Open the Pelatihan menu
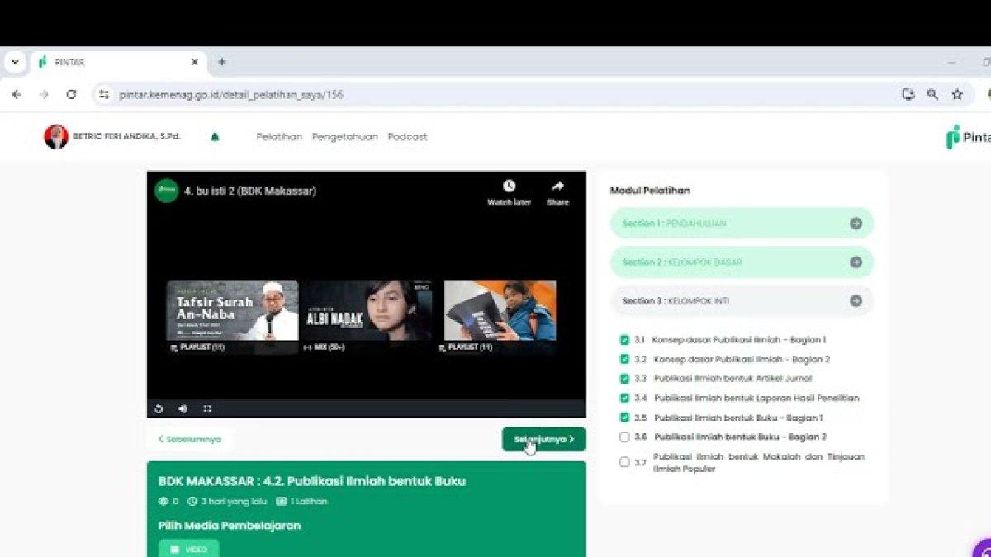The height and width of the screenshot is (557, 991). point(279,137)
